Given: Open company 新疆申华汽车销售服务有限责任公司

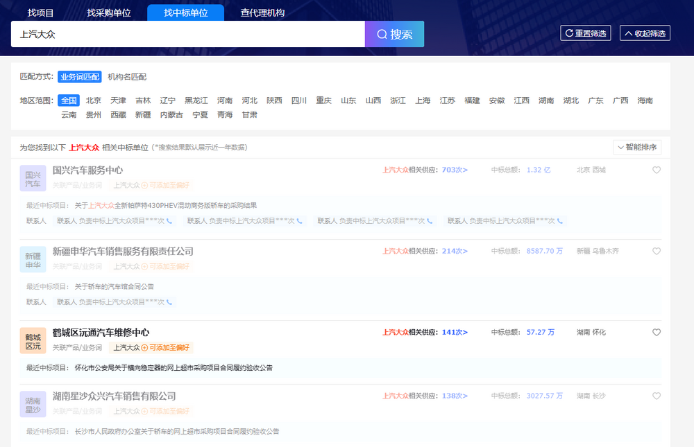Looking at the screenshot, I should [123, 251].
